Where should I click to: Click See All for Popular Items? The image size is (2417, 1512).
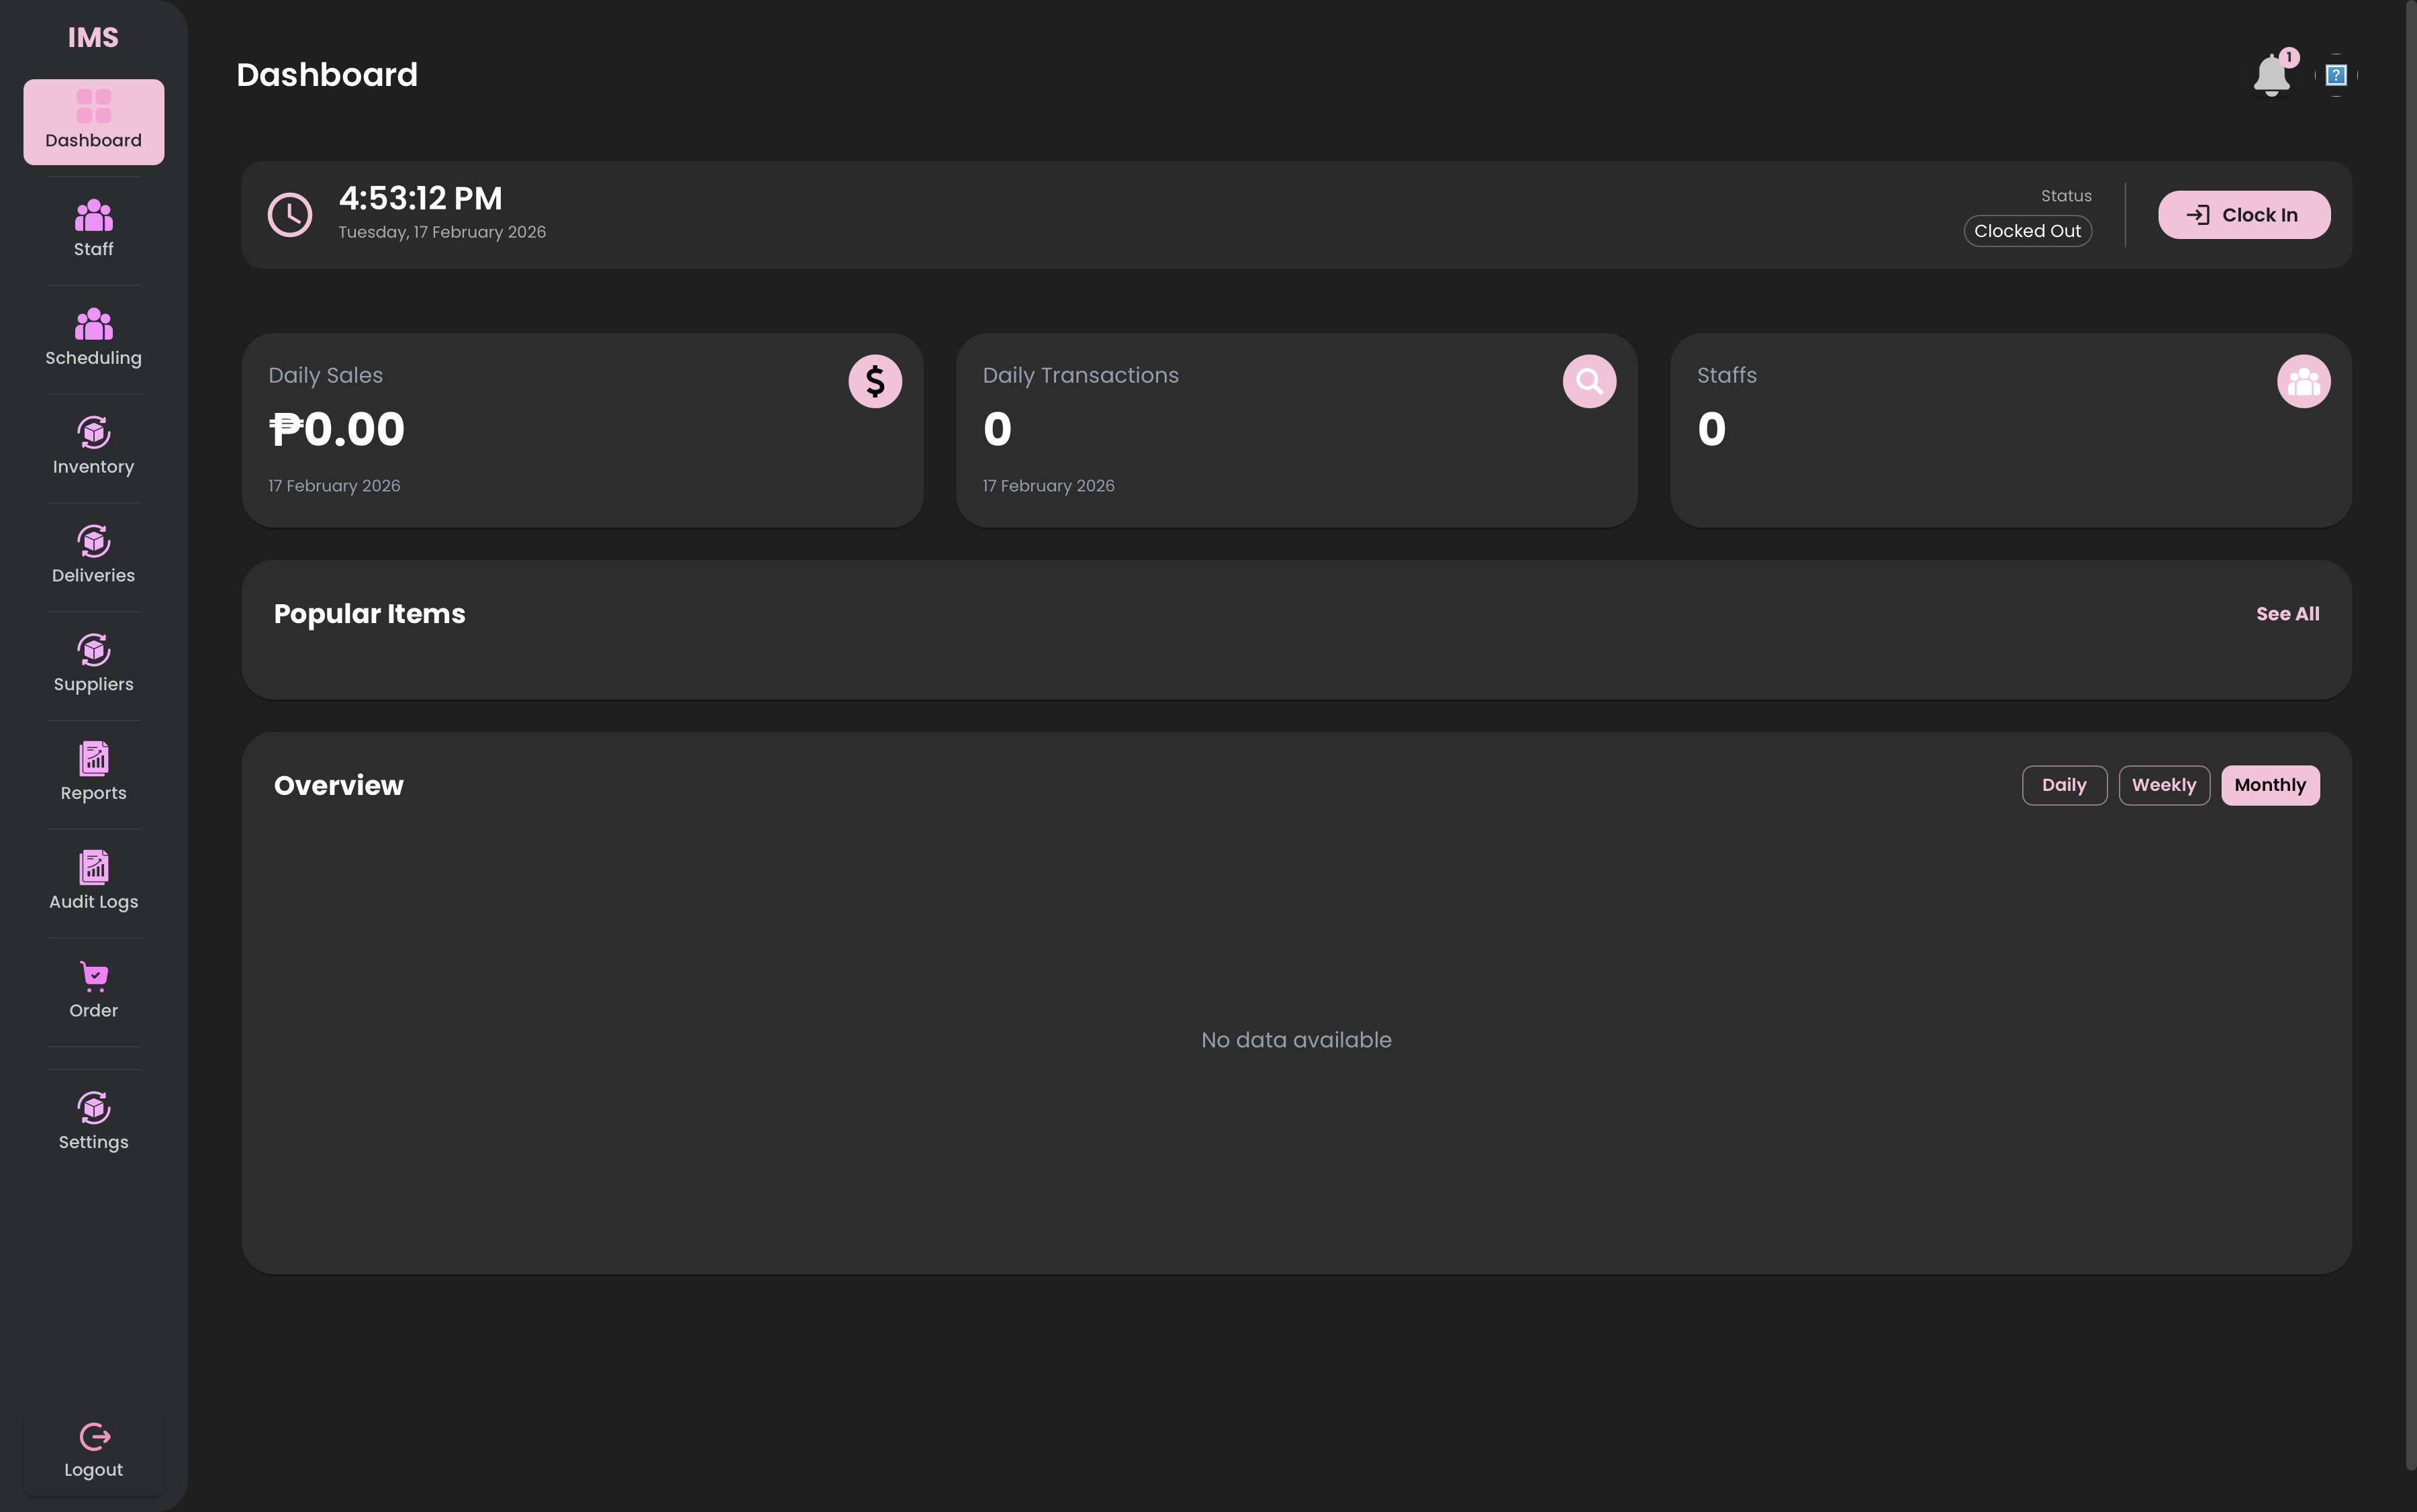pos(2287,614)
